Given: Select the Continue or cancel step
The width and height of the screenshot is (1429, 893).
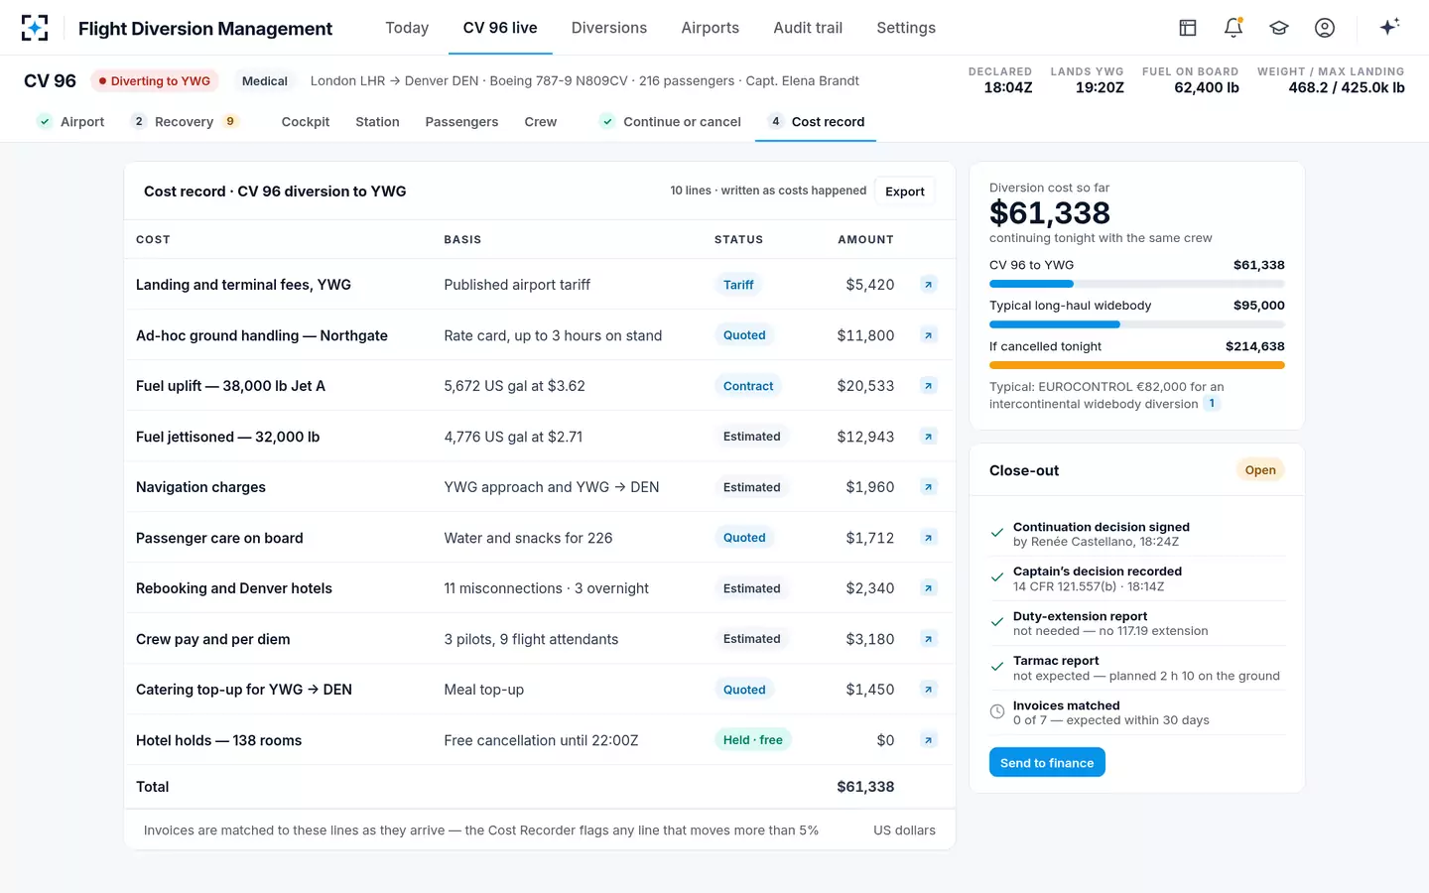Looking at the screenshot, I should tap(671, 121).
